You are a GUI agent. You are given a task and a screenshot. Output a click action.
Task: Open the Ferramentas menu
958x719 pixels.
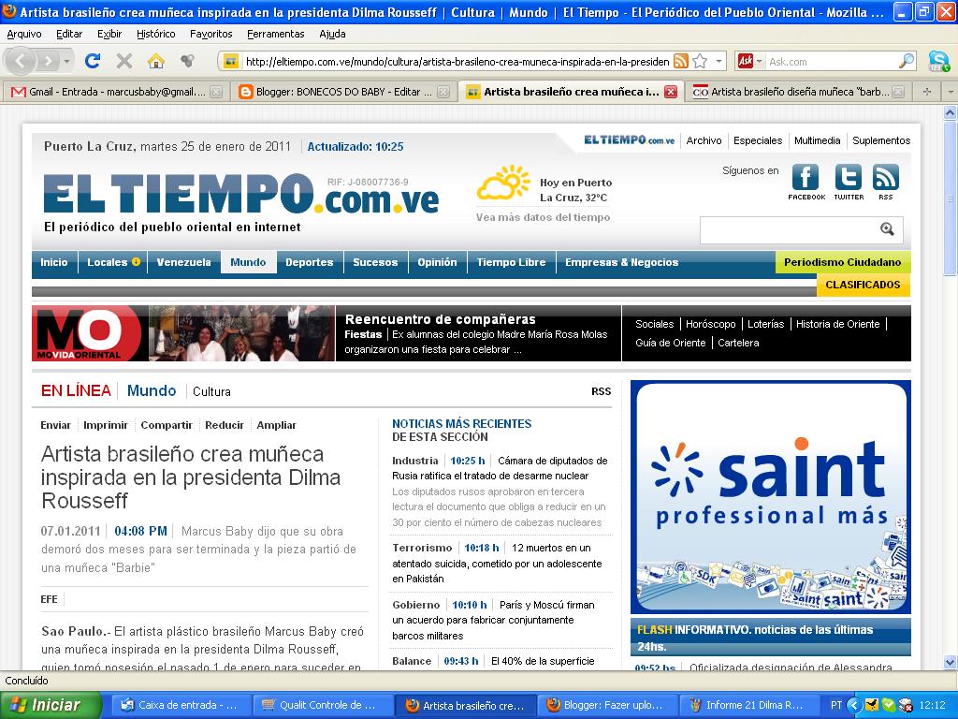coord(276,35)
